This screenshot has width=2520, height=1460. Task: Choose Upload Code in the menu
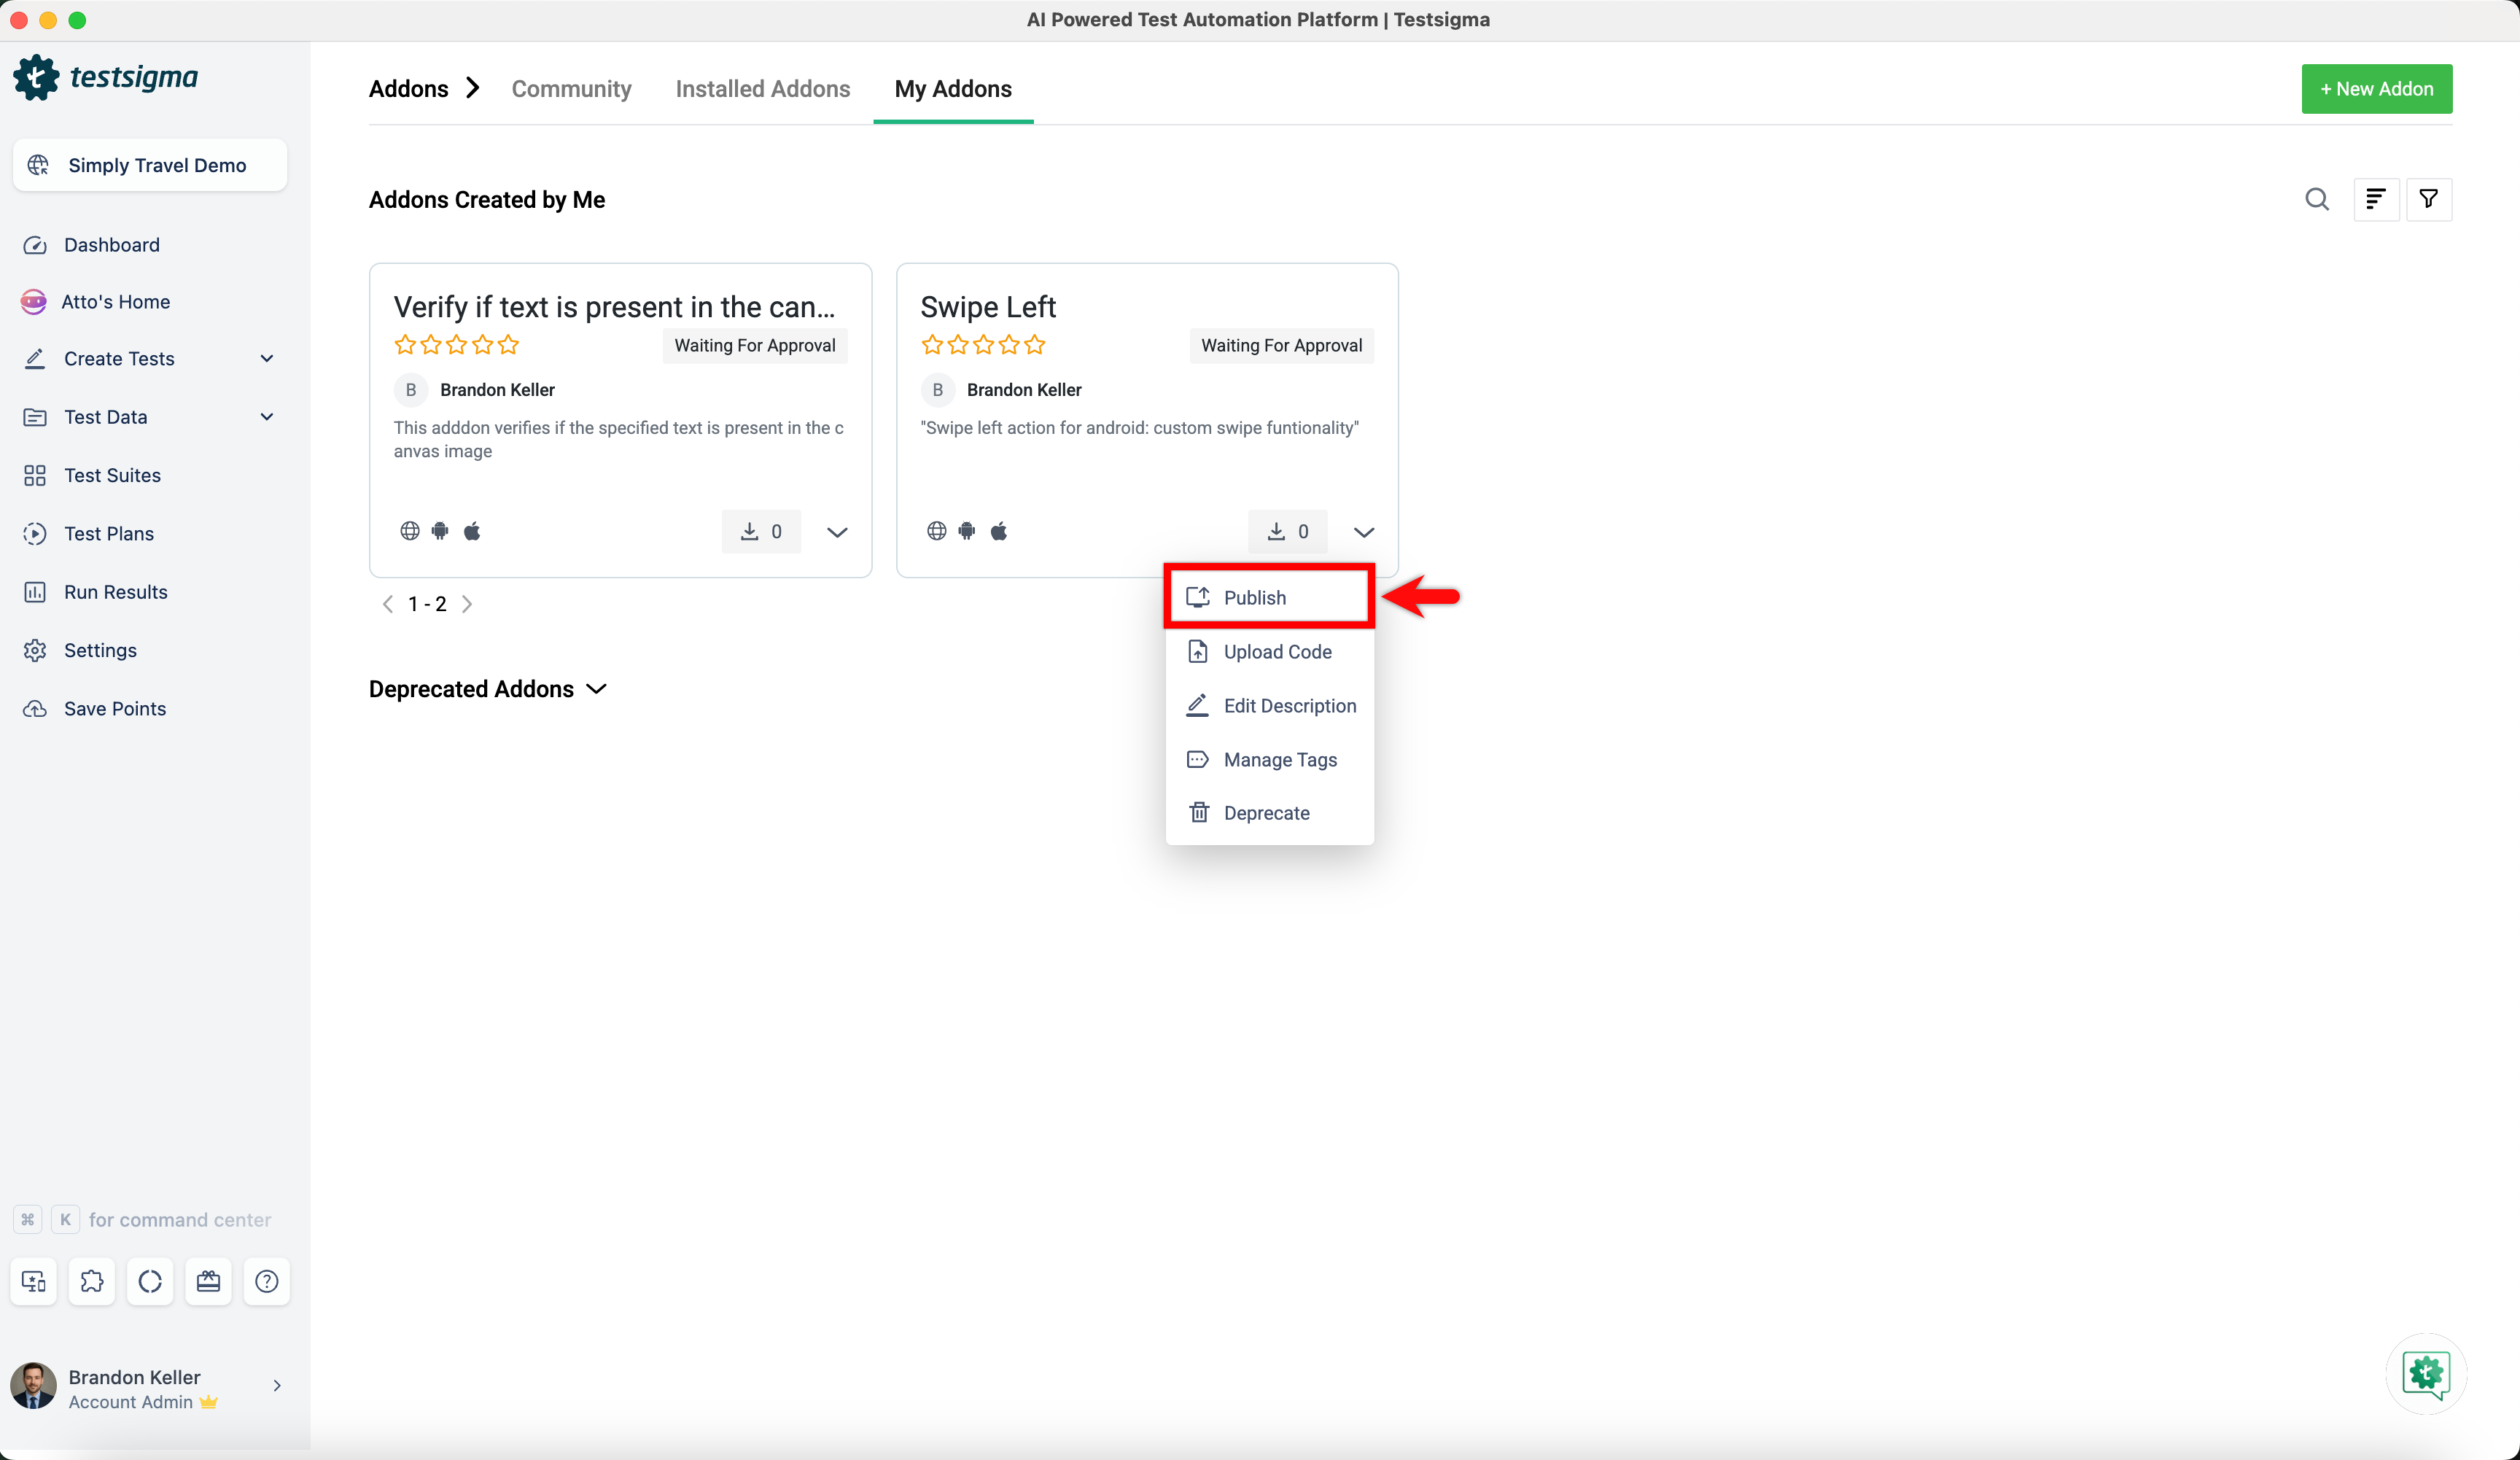coord(1277,652)
